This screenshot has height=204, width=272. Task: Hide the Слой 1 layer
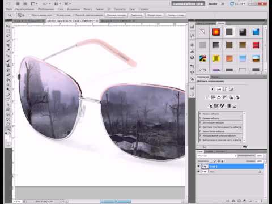[x=198, y=166]
